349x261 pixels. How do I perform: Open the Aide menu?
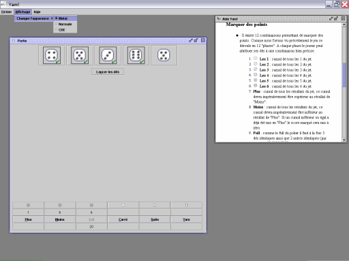click(37, 12)
